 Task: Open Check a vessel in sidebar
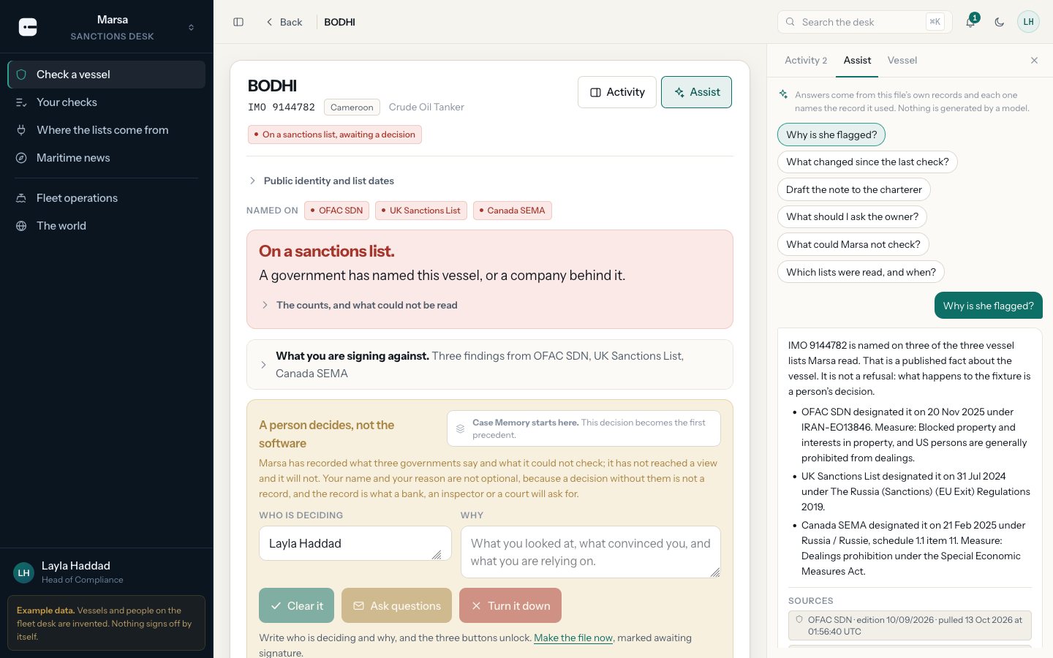[107, 75]
